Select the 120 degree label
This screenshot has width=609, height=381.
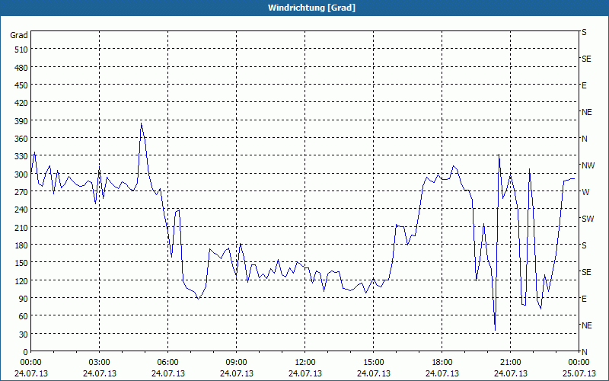click(21, 280)
